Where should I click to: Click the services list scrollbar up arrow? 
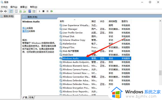tap(160, 21)
